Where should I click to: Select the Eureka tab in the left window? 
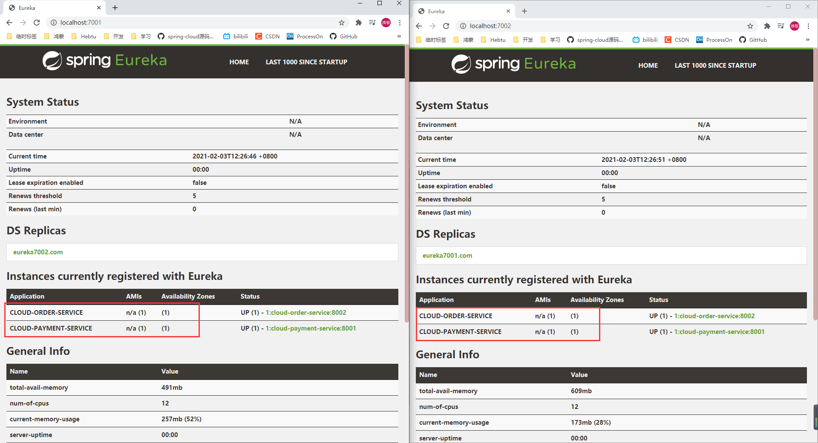(x=55, y=8)
